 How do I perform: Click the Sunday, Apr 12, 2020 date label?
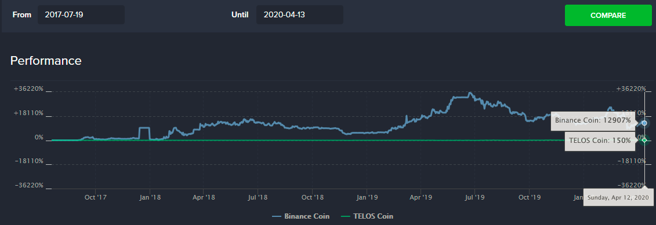(x=618, y=185)
